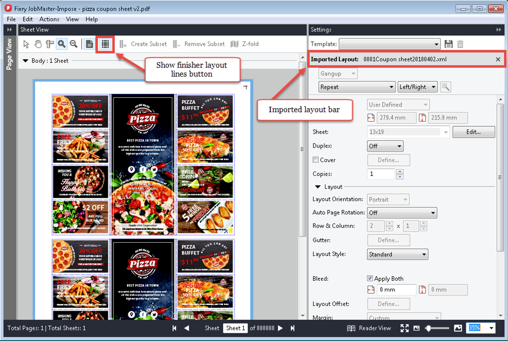This screenshot has height=341, width=508.
Task: Collapse the Body: 1 Sheet section
Action: tap(25, 61)
